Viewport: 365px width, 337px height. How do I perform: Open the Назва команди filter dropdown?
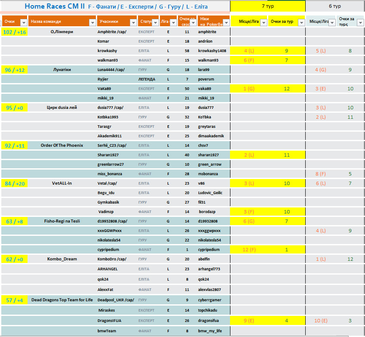[x=92, y=22]
